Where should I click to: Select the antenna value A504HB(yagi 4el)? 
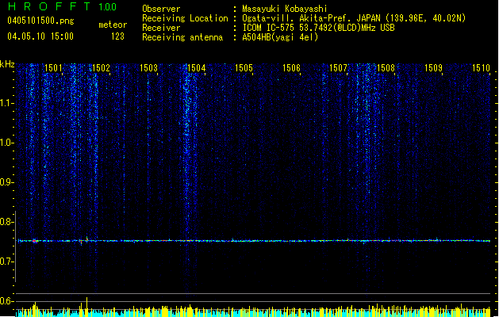[x=280, y=37]
